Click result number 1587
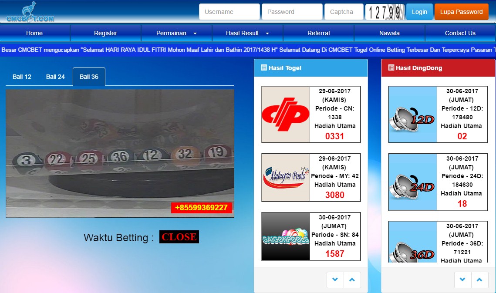The image size is (496, 293). [x=335, y=254]
